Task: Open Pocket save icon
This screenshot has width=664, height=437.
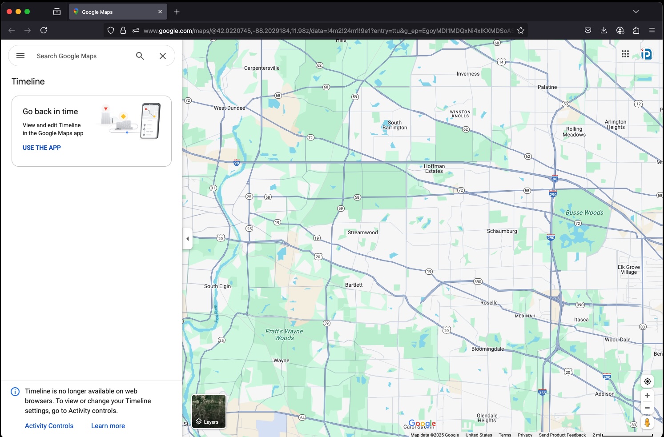Action: [588, 30]
